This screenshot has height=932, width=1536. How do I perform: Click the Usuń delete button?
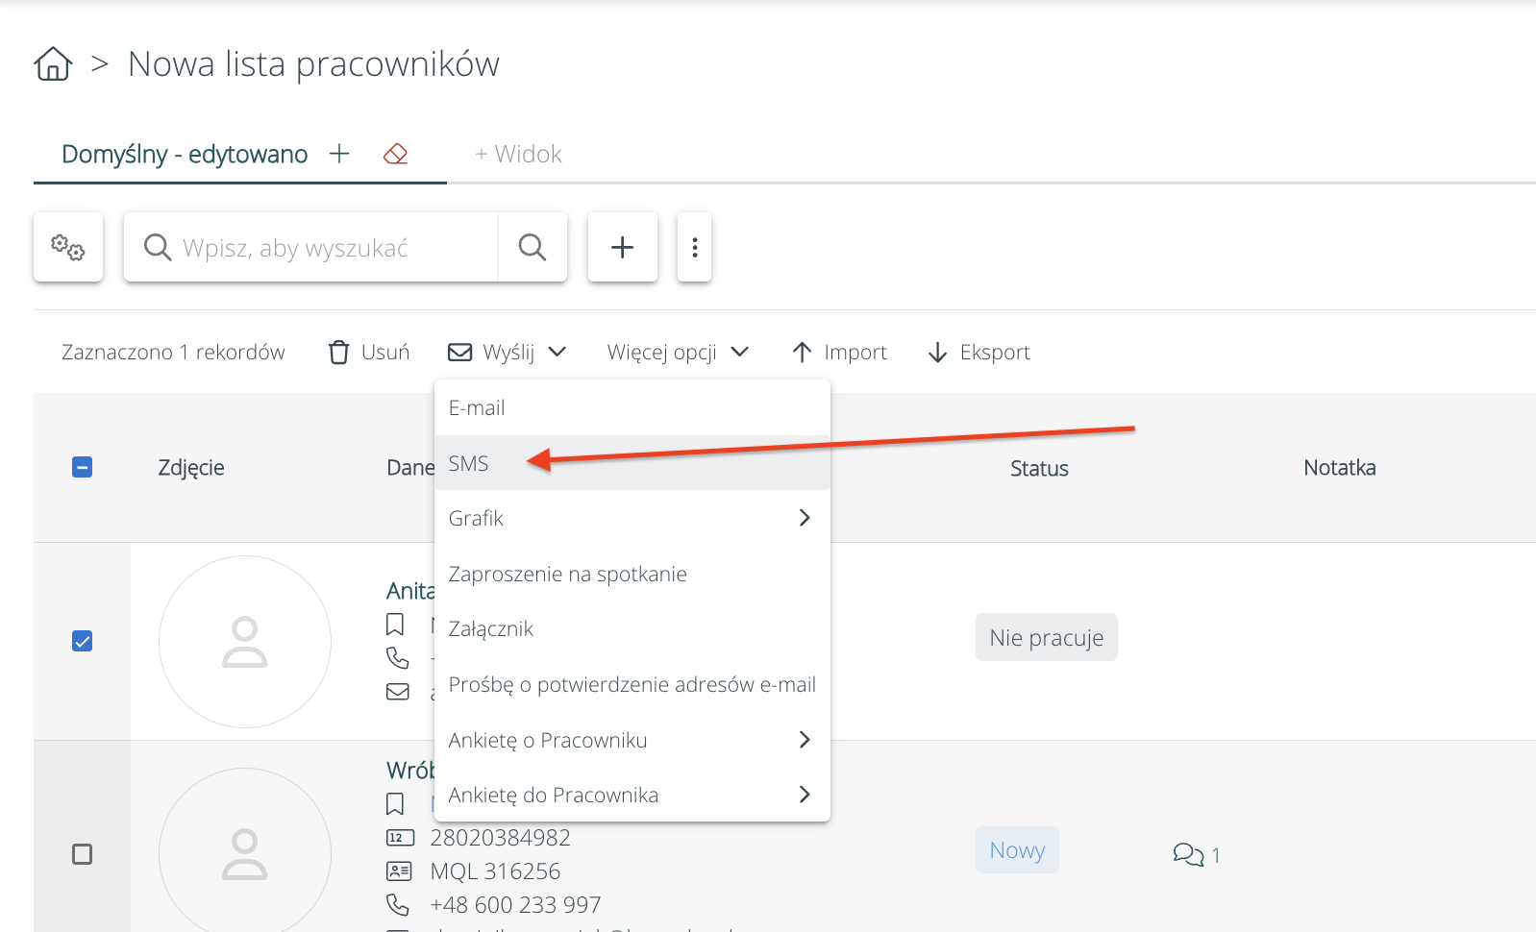[x=369, y=353]
